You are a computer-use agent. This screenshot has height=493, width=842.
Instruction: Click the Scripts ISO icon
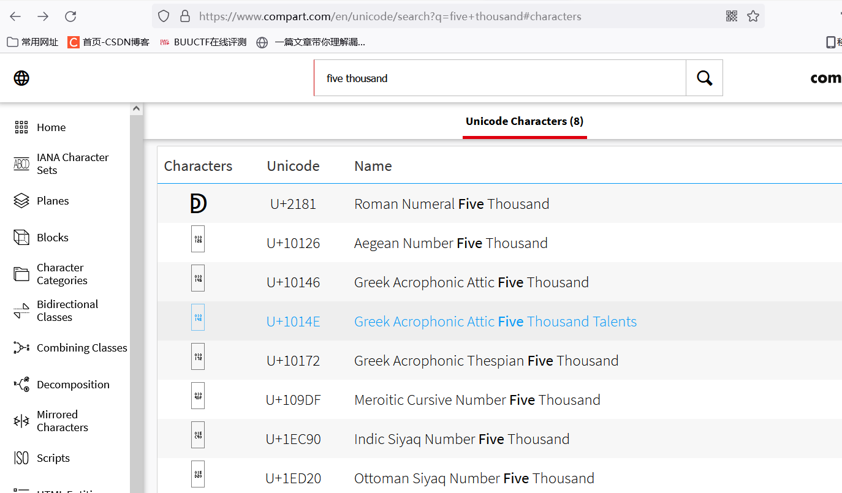21,458
